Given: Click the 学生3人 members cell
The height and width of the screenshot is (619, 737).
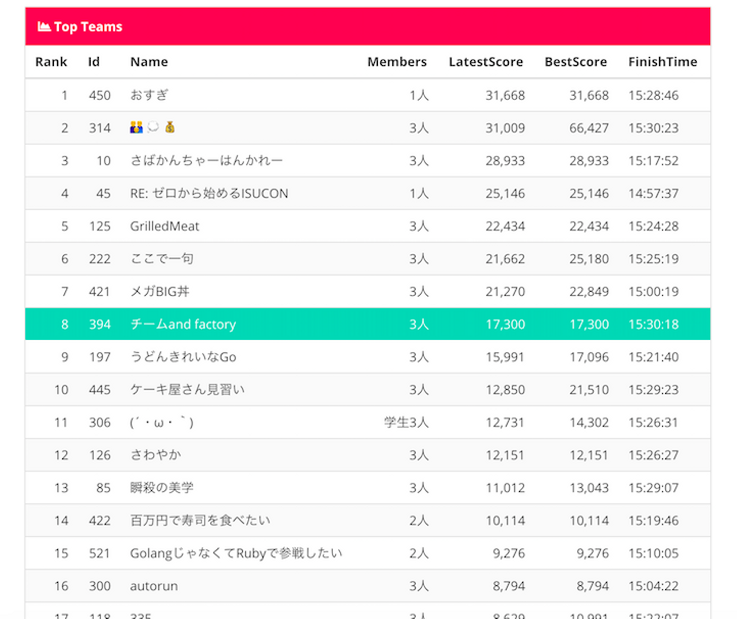Looking at the screenshot, I should (x=406, y=423).
